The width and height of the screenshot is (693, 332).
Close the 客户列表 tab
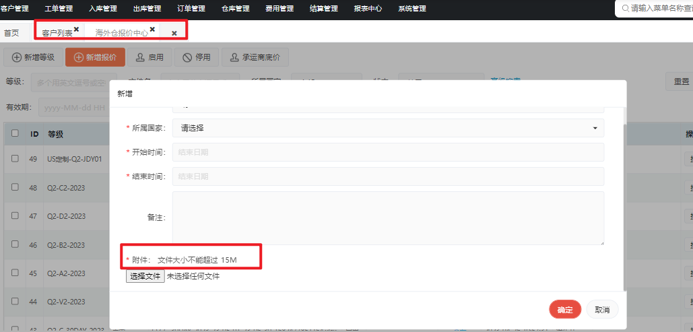[76, 29]
